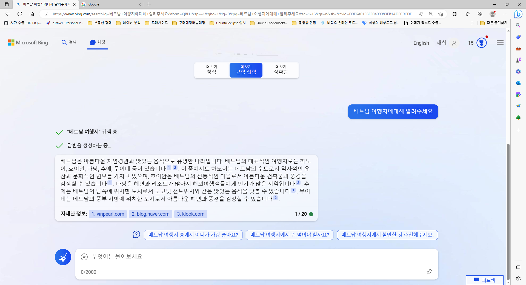Open Ubuntu-eclipse 설치 bookmark folder

tap(228, 23)
